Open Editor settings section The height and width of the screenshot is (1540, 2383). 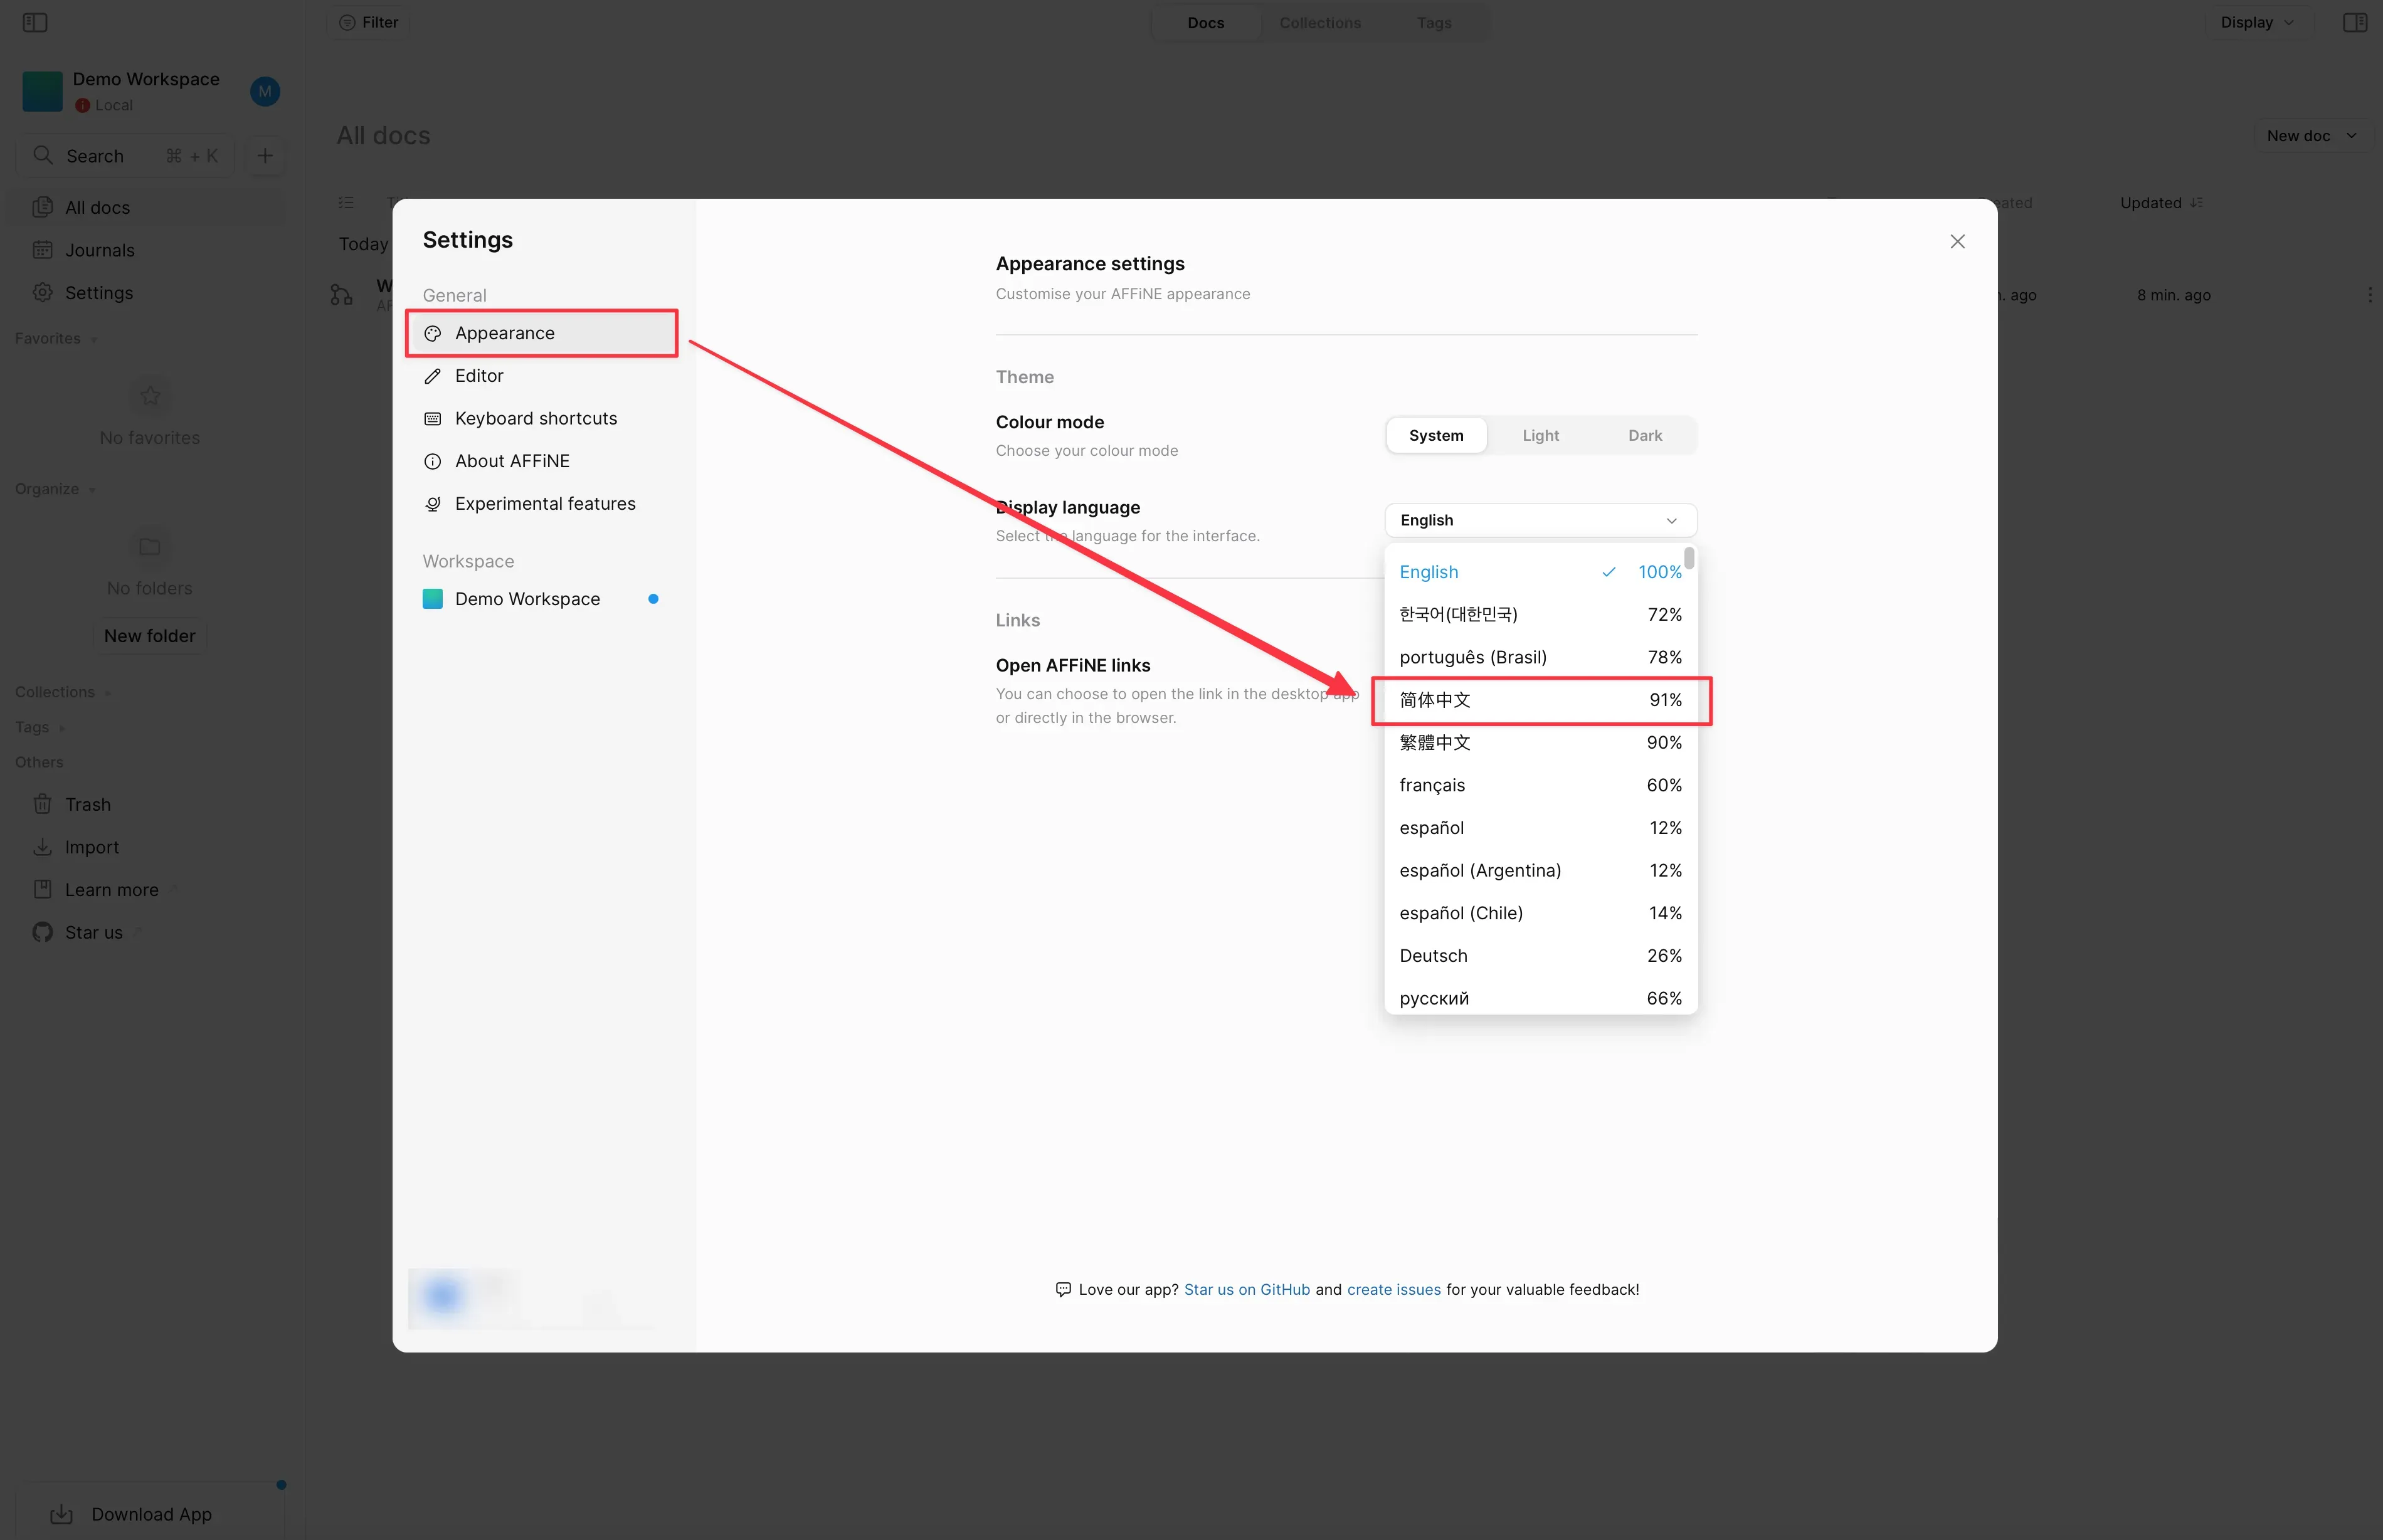[542, 376]
